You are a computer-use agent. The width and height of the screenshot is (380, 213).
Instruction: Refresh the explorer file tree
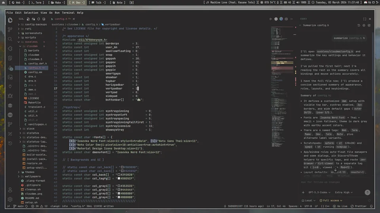38,19
